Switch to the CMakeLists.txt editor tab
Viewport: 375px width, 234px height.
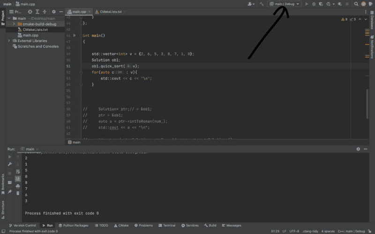point(111,12)
